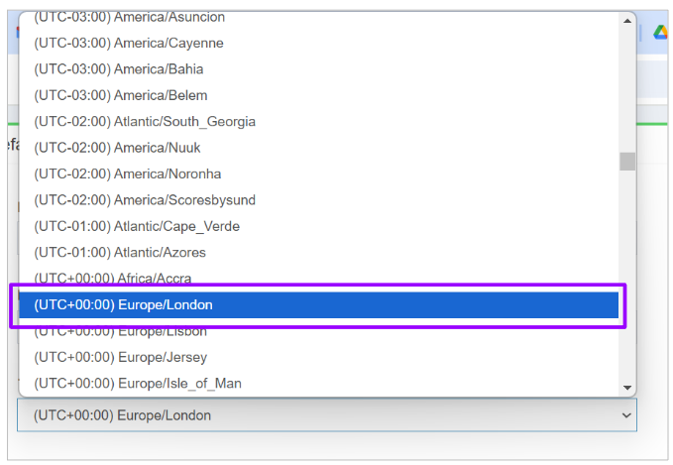This screenshot has width=673, height=465.
Task: Click the list's scroll down arrow
Action: click(x=627, y=387)
